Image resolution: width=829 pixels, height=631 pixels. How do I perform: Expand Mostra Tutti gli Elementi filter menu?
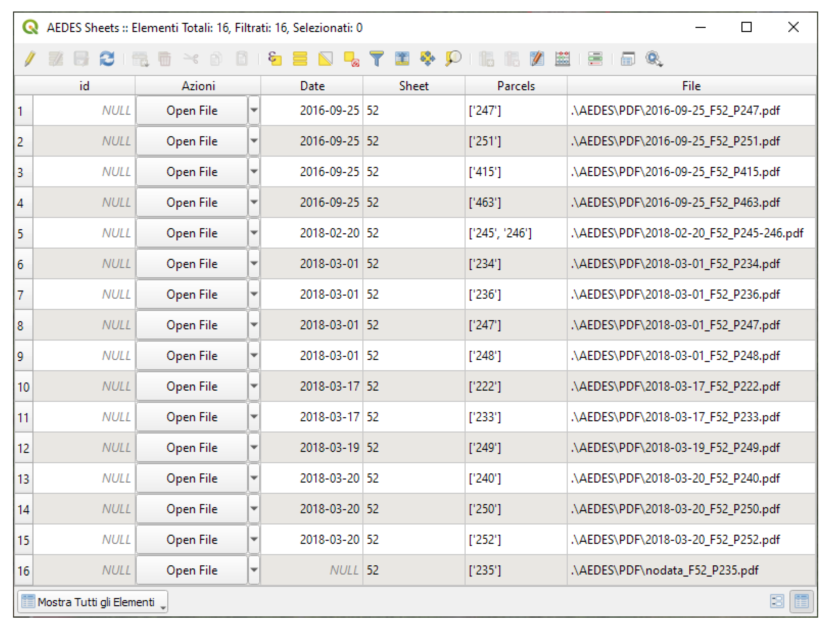coord(92,602)
